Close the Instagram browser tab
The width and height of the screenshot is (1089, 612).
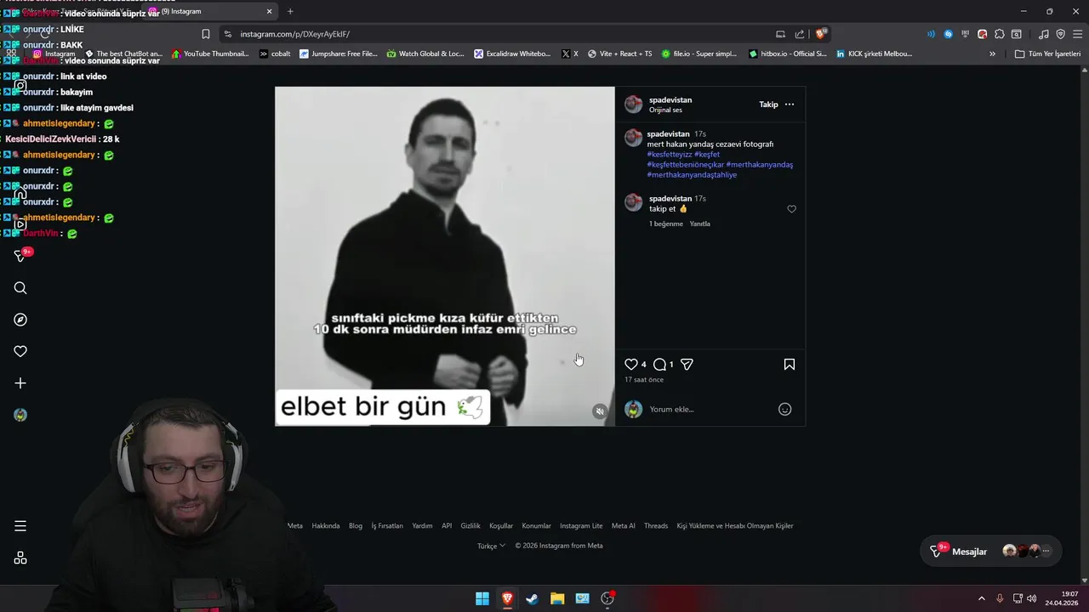point(270,11)
